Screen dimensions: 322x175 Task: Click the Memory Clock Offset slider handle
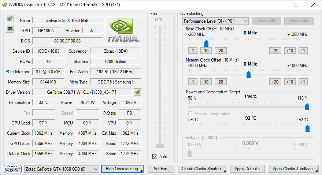pos(248,74)
